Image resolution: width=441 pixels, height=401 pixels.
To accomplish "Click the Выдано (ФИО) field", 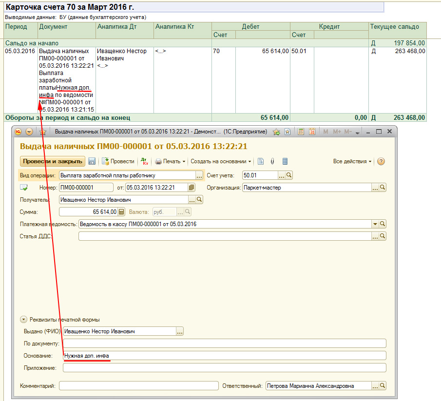I will tap(119, 331).
